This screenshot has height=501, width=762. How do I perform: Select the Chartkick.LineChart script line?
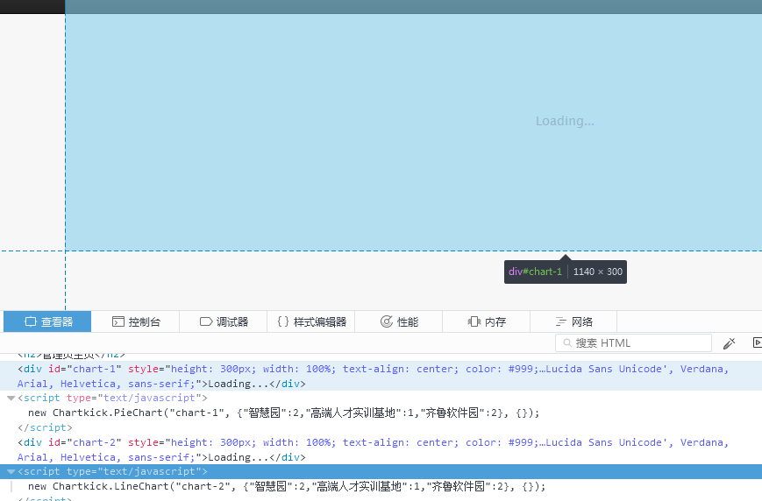(287, 486)
